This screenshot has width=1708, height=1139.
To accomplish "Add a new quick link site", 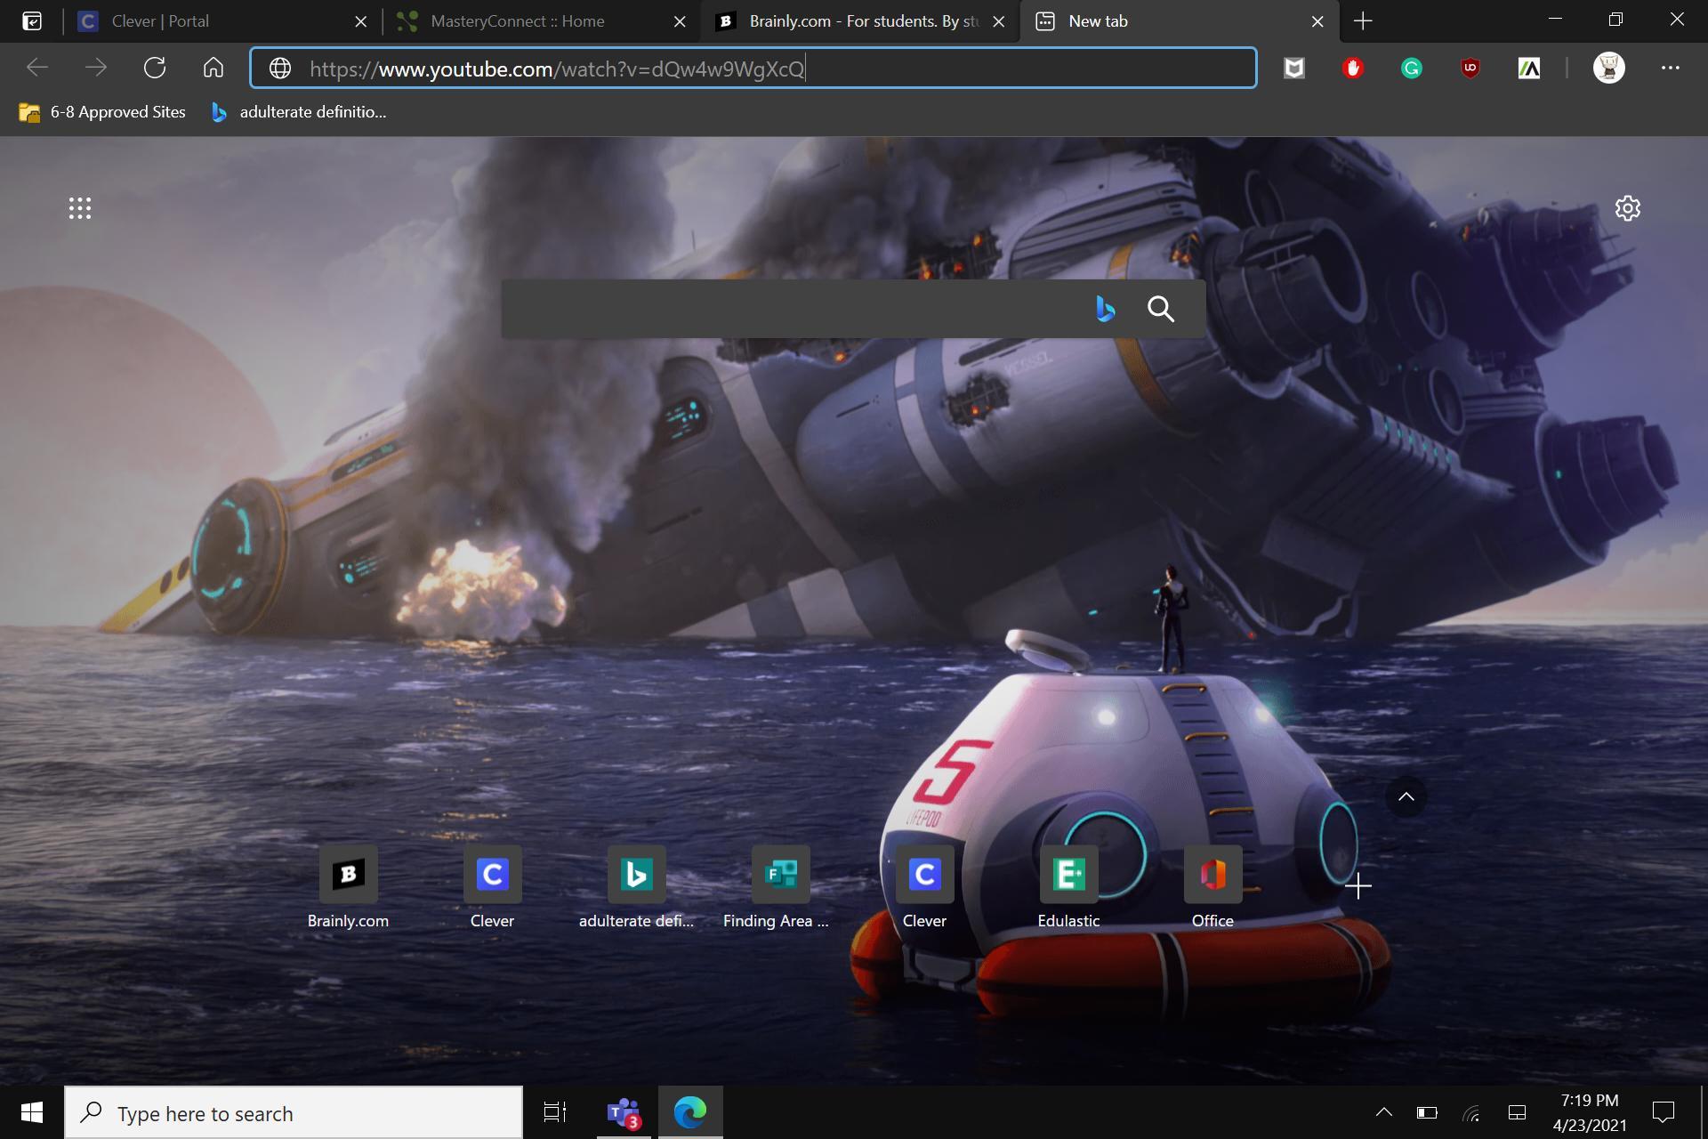I will click(x=1358, y=886).
